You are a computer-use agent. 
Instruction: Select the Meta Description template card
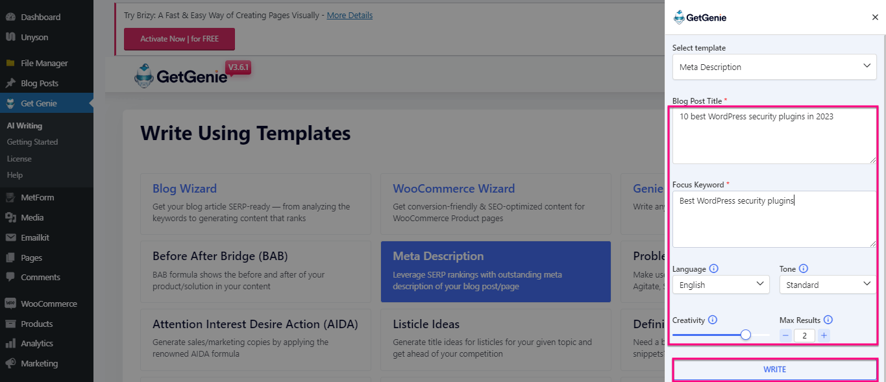click(x=496, y=272)
